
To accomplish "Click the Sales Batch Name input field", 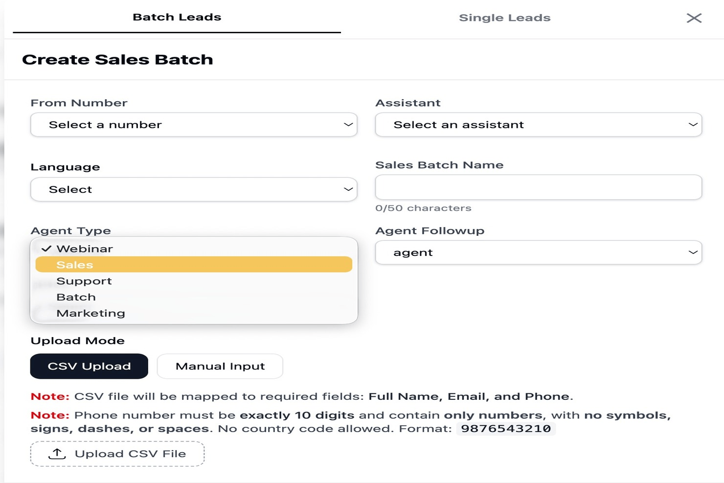I will 538,187.
